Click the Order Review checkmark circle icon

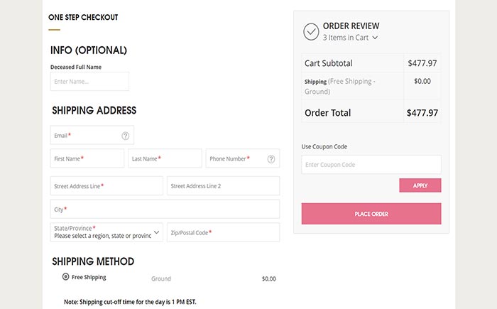coord(311,32)
